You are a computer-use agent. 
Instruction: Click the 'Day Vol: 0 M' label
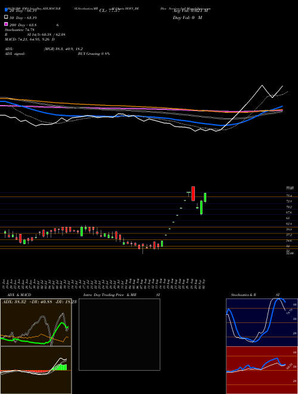[187, 17]
